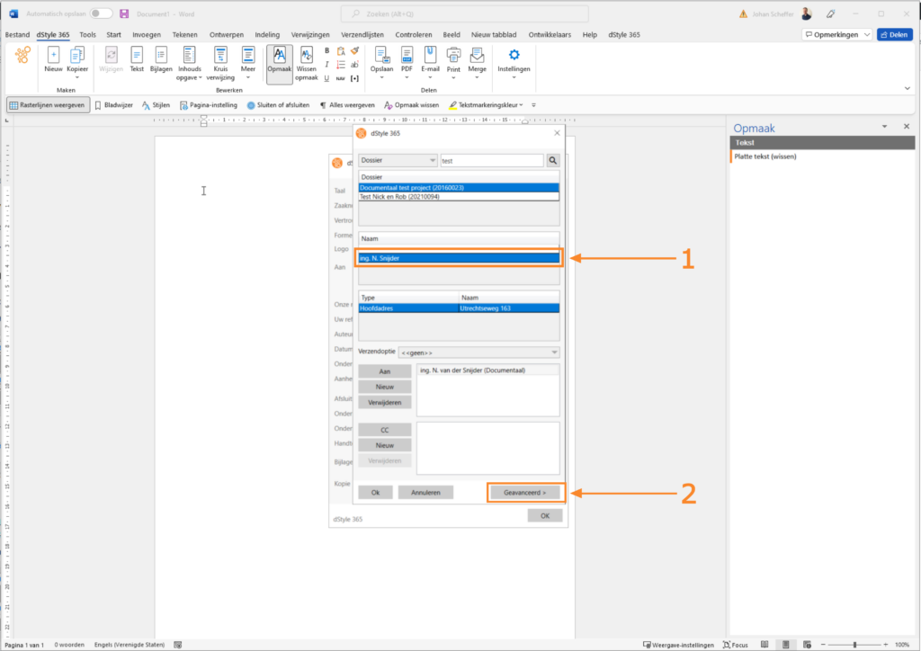
Task: Click the CC button
Action: point(385,431)
